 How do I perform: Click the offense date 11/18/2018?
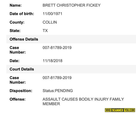[52, 61]
